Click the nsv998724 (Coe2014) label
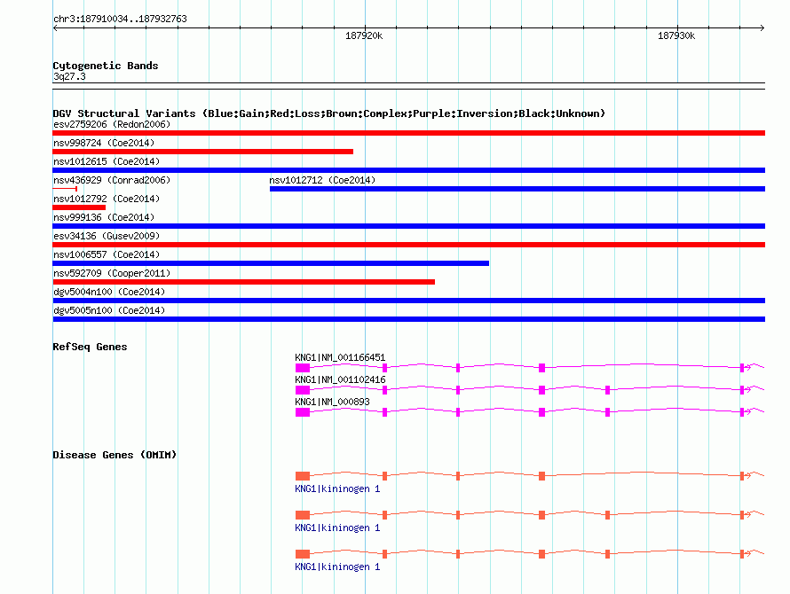This screenshot has width=790, height=594. [104, 143]
